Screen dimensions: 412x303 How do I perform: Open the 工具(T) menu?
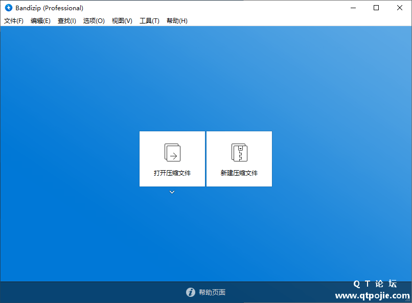pos(149,21)
